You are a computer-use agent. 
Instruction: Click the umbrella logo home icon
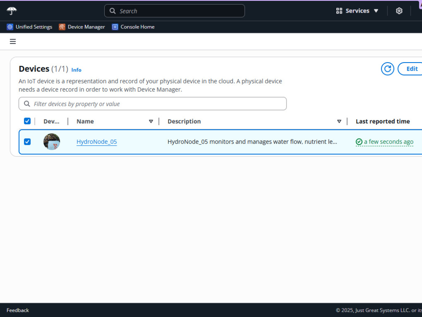pyautogui.click(x=11, y=11)
